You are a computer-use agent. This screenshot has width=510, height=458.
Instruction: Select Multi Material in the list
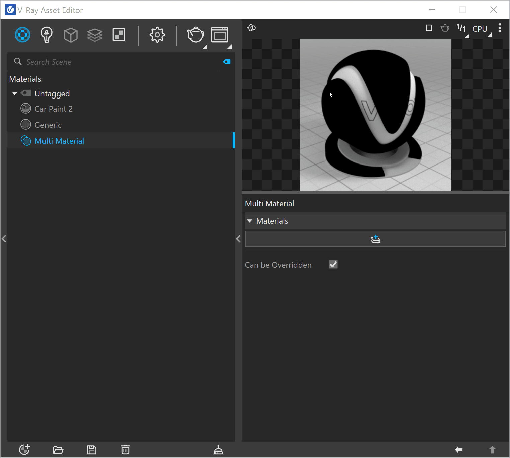point(121,141)
